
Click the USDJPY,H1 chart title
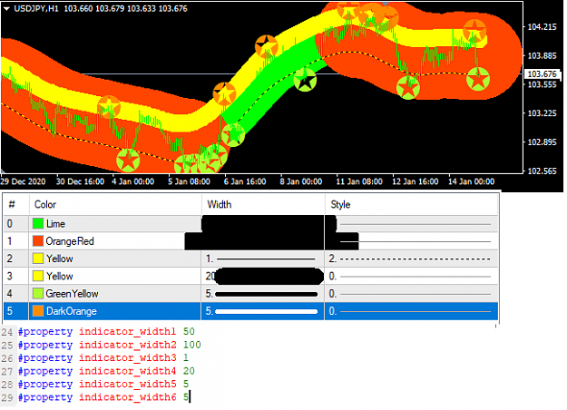(x=36, y=9)
